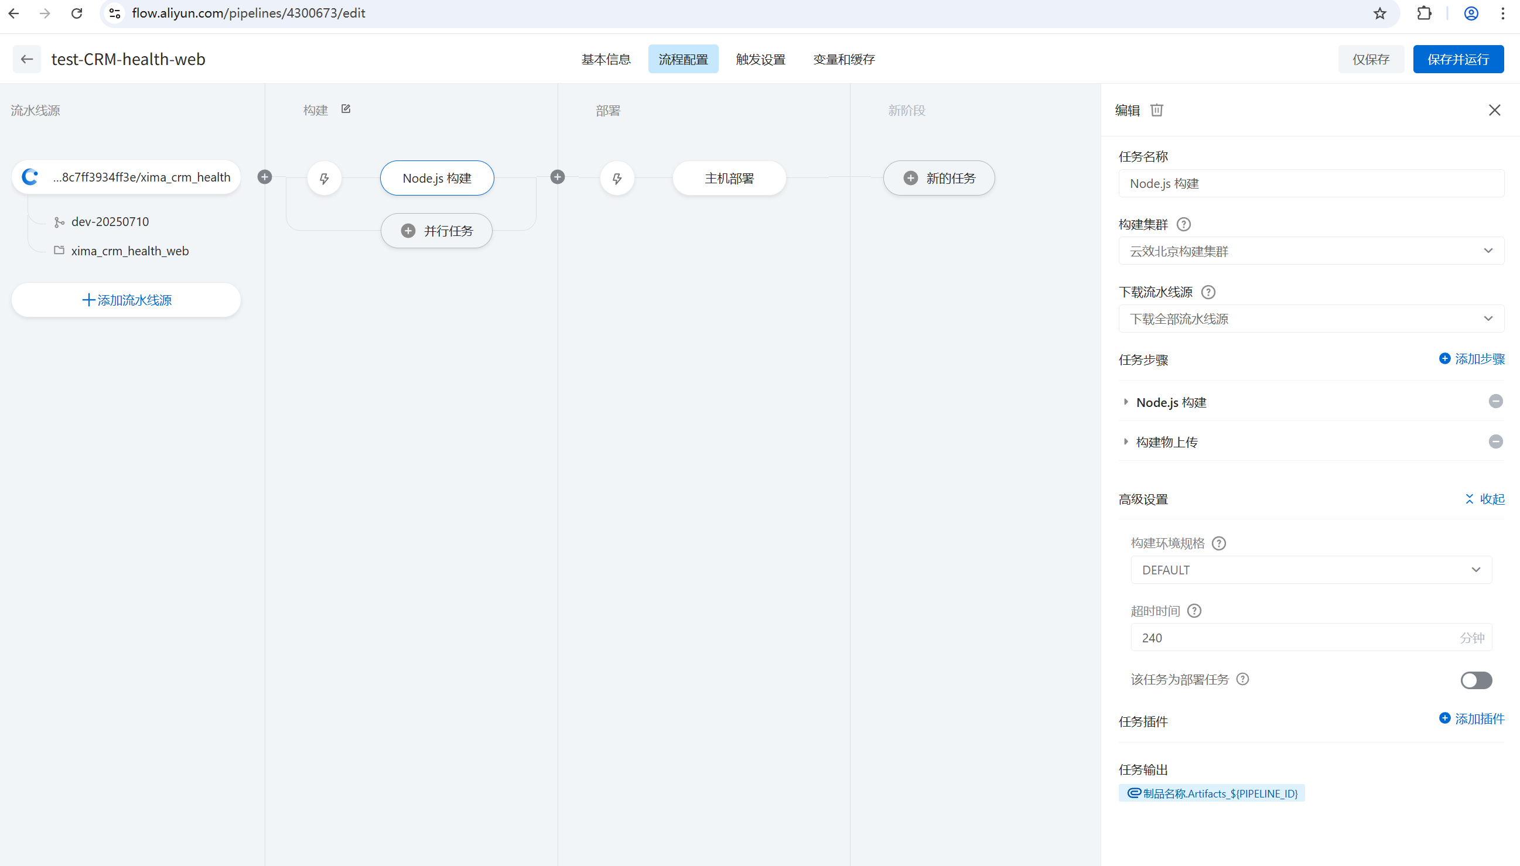1520x866 pixels.
Task: Click help icon beside 构建集群 label
Action: [x=1184, y=224]
